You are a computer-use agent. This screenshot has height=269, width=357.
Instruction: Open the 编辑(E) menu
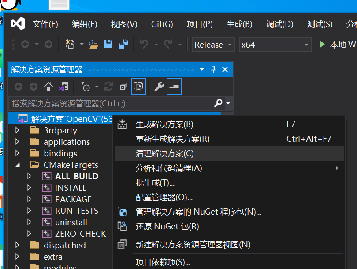(85, 24)
